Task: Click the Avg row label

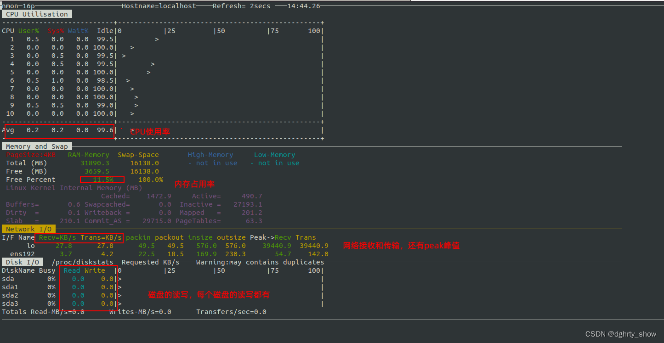Action: click(8, 130)
